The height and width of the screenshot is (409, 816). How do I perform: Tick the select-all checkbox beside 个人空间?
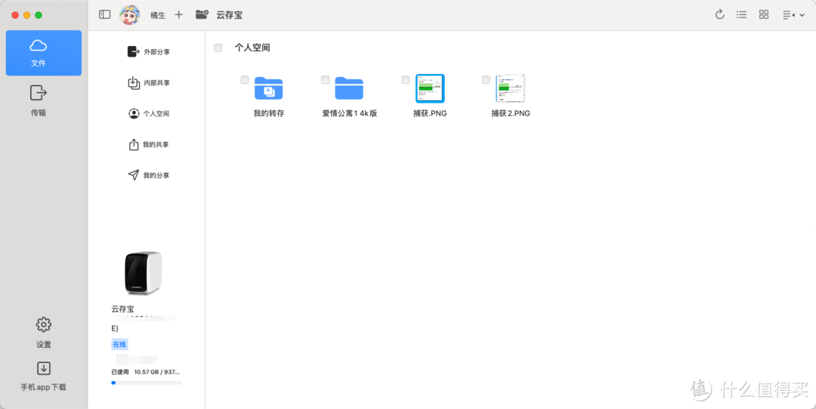tap(218, 48)
